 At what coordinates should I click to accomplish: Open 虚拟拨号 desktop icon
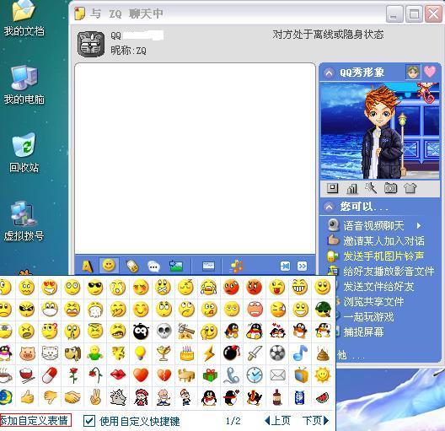coord(24,222)
